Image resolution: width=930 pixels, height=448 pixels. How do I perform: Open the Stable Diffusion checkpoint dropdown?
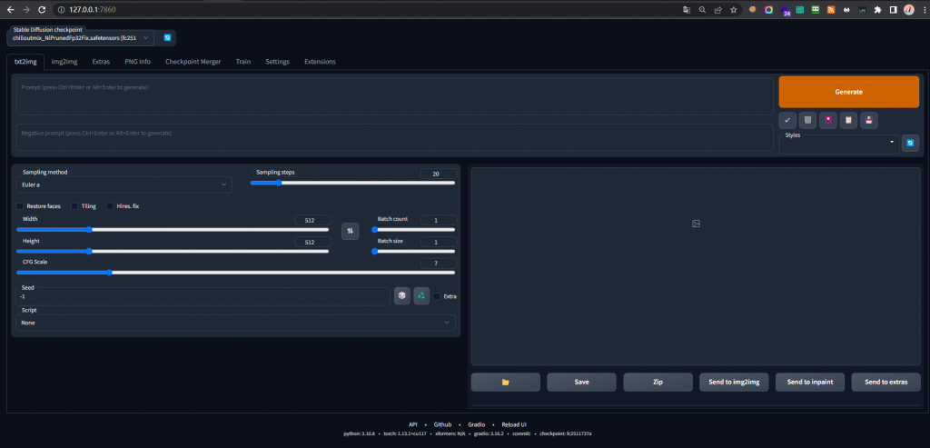click(x=81, y=38)
